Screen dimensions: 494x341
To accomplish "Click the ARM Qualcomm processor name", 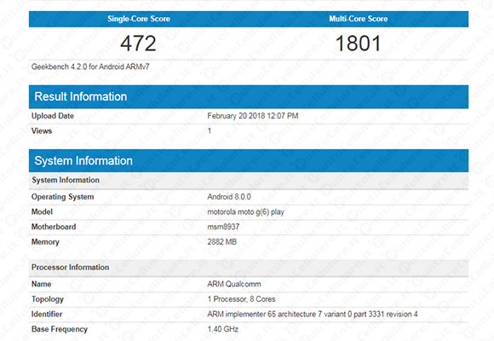I will point(234,284).
